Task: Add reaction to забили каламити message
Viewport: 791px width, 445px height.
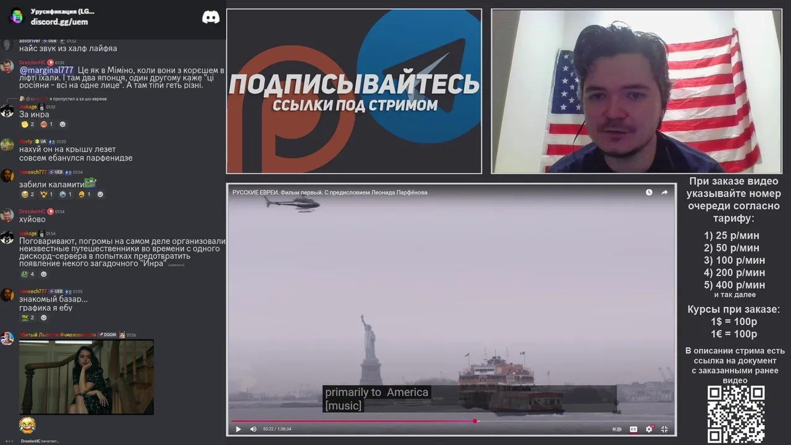Action: [x=100, y=194]
